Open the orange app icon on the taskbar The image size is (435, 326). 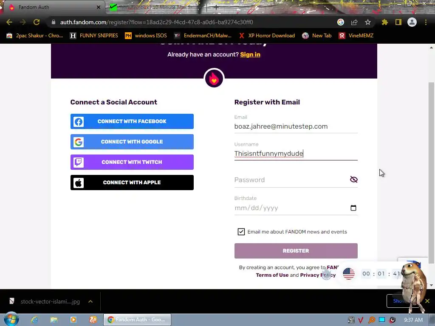[x=93, y=320]
